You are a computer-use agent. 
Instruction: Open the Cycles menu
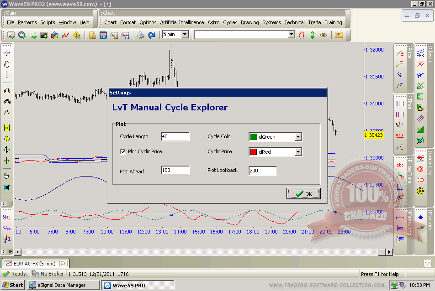click(230, 22)
